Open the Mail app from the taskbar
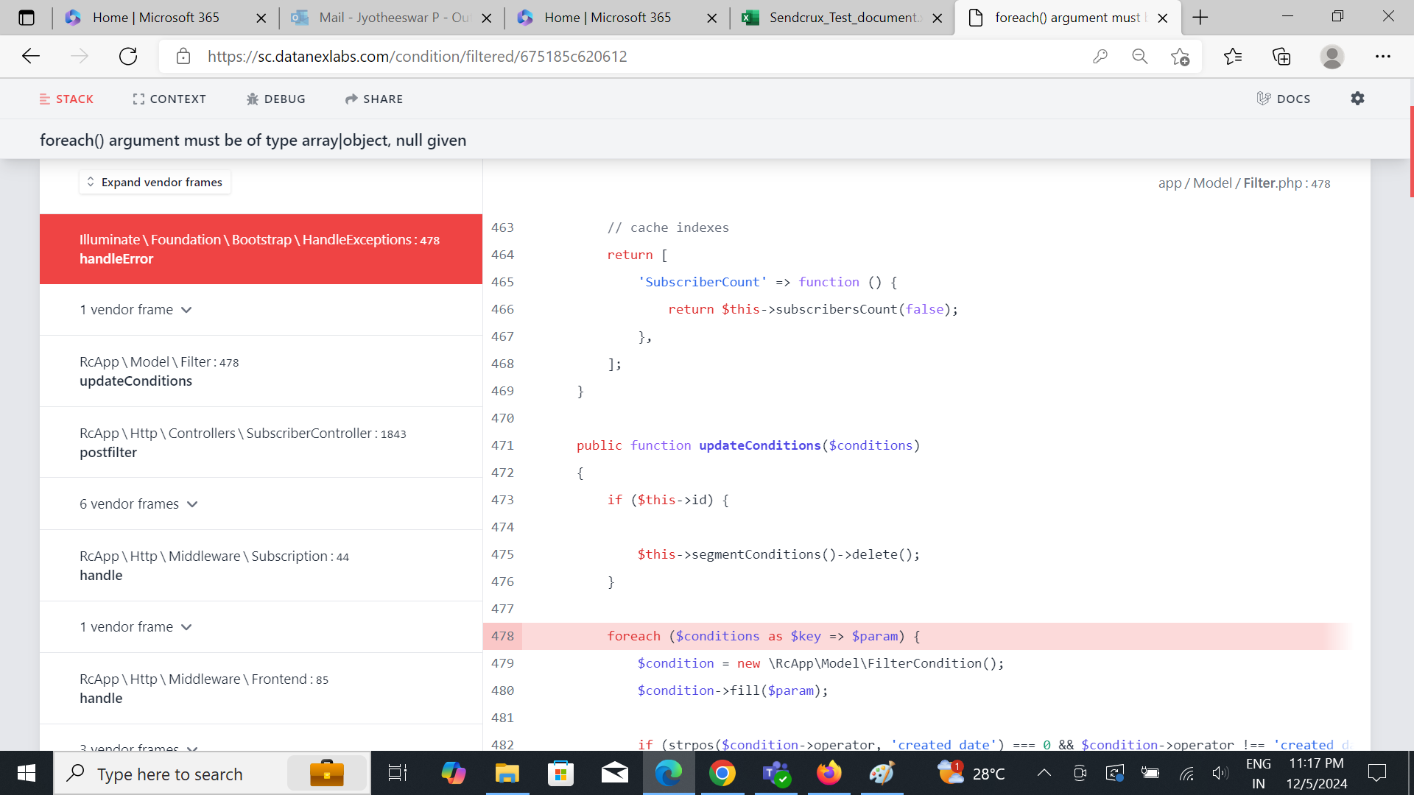Screen dimensions: 1414x795 (614, 773)
